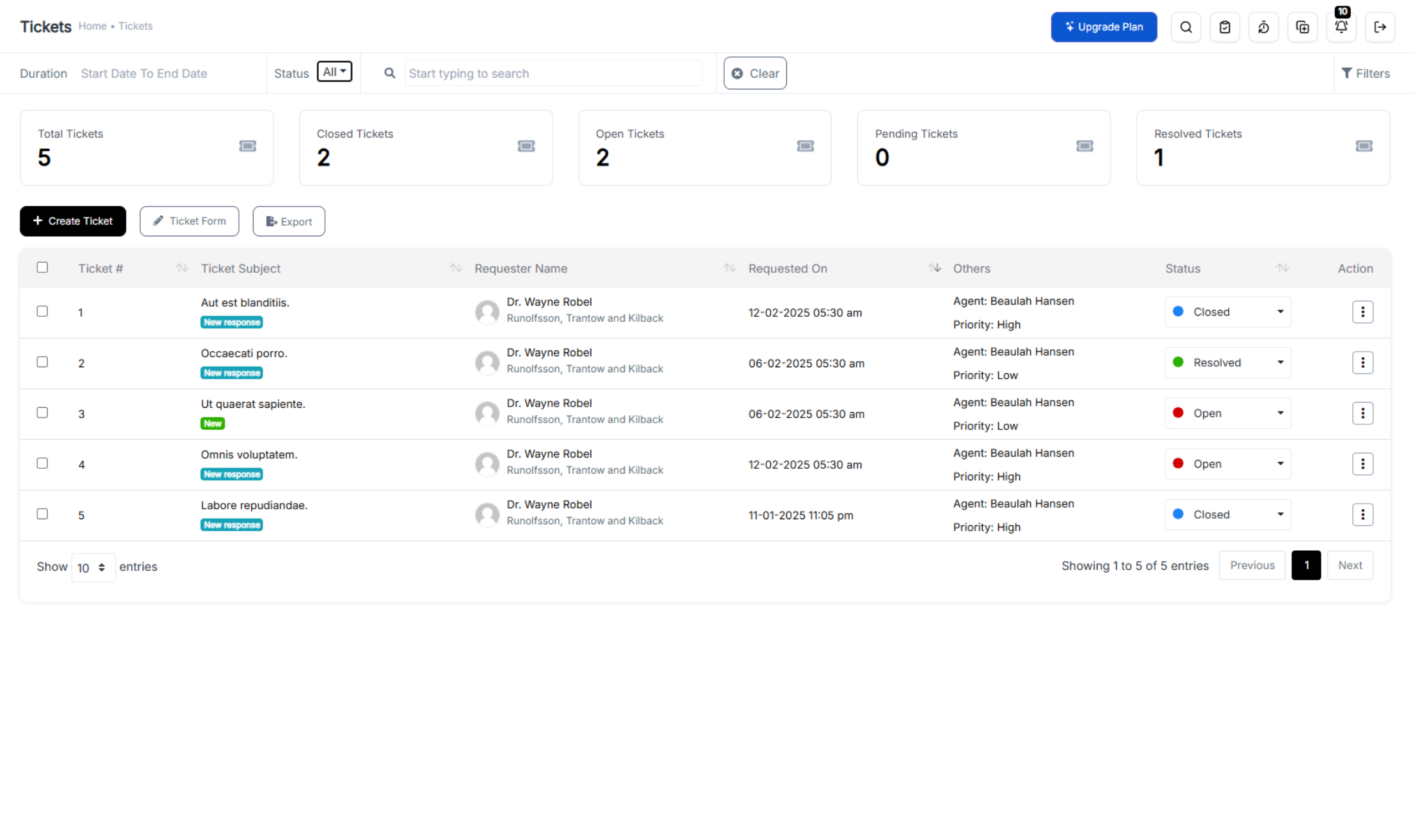This screenshot has width=1414, height=817.
Task: Focus the Start typing to search field
Action: pos(552,74)
